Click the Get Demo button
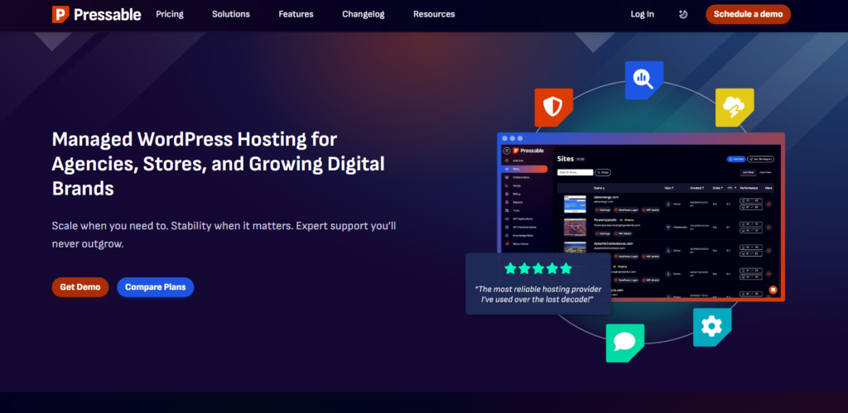848x413 pixels. pos(80,287)
